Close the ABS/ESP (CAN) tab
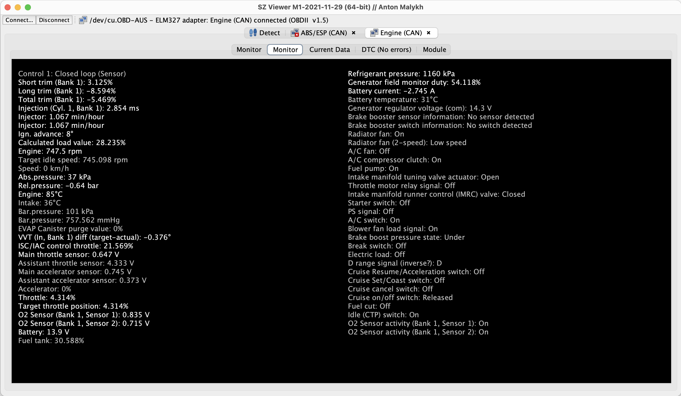This screenshot has height=396, width=681. tap(354, 33)
